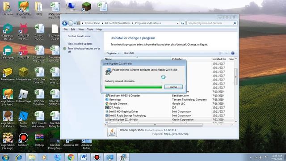Image resolution: width=286 pixels, height=161 pixels.
Task: Cancel the Java 8 Update configuration dialog
Action: pos(173,87)
